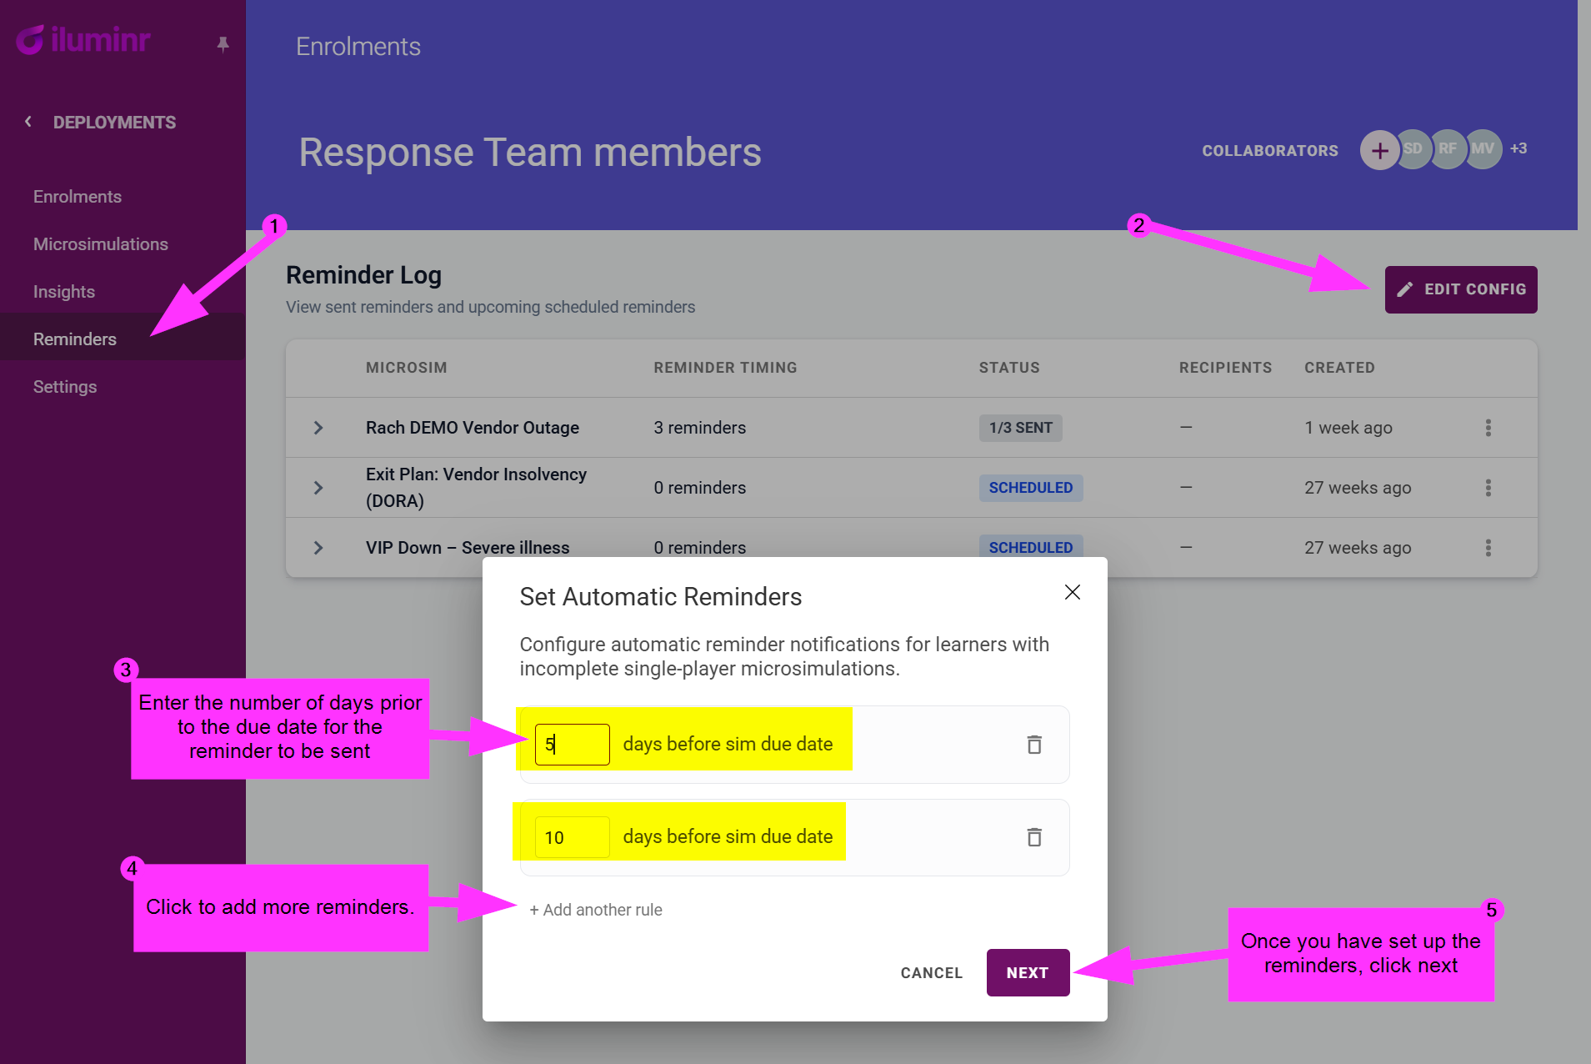Open options menu for Rach DEMO Vendor Outage
Viewport: 1591px width, 1064px height.
pyautogui.click(x=1488, y=428)
